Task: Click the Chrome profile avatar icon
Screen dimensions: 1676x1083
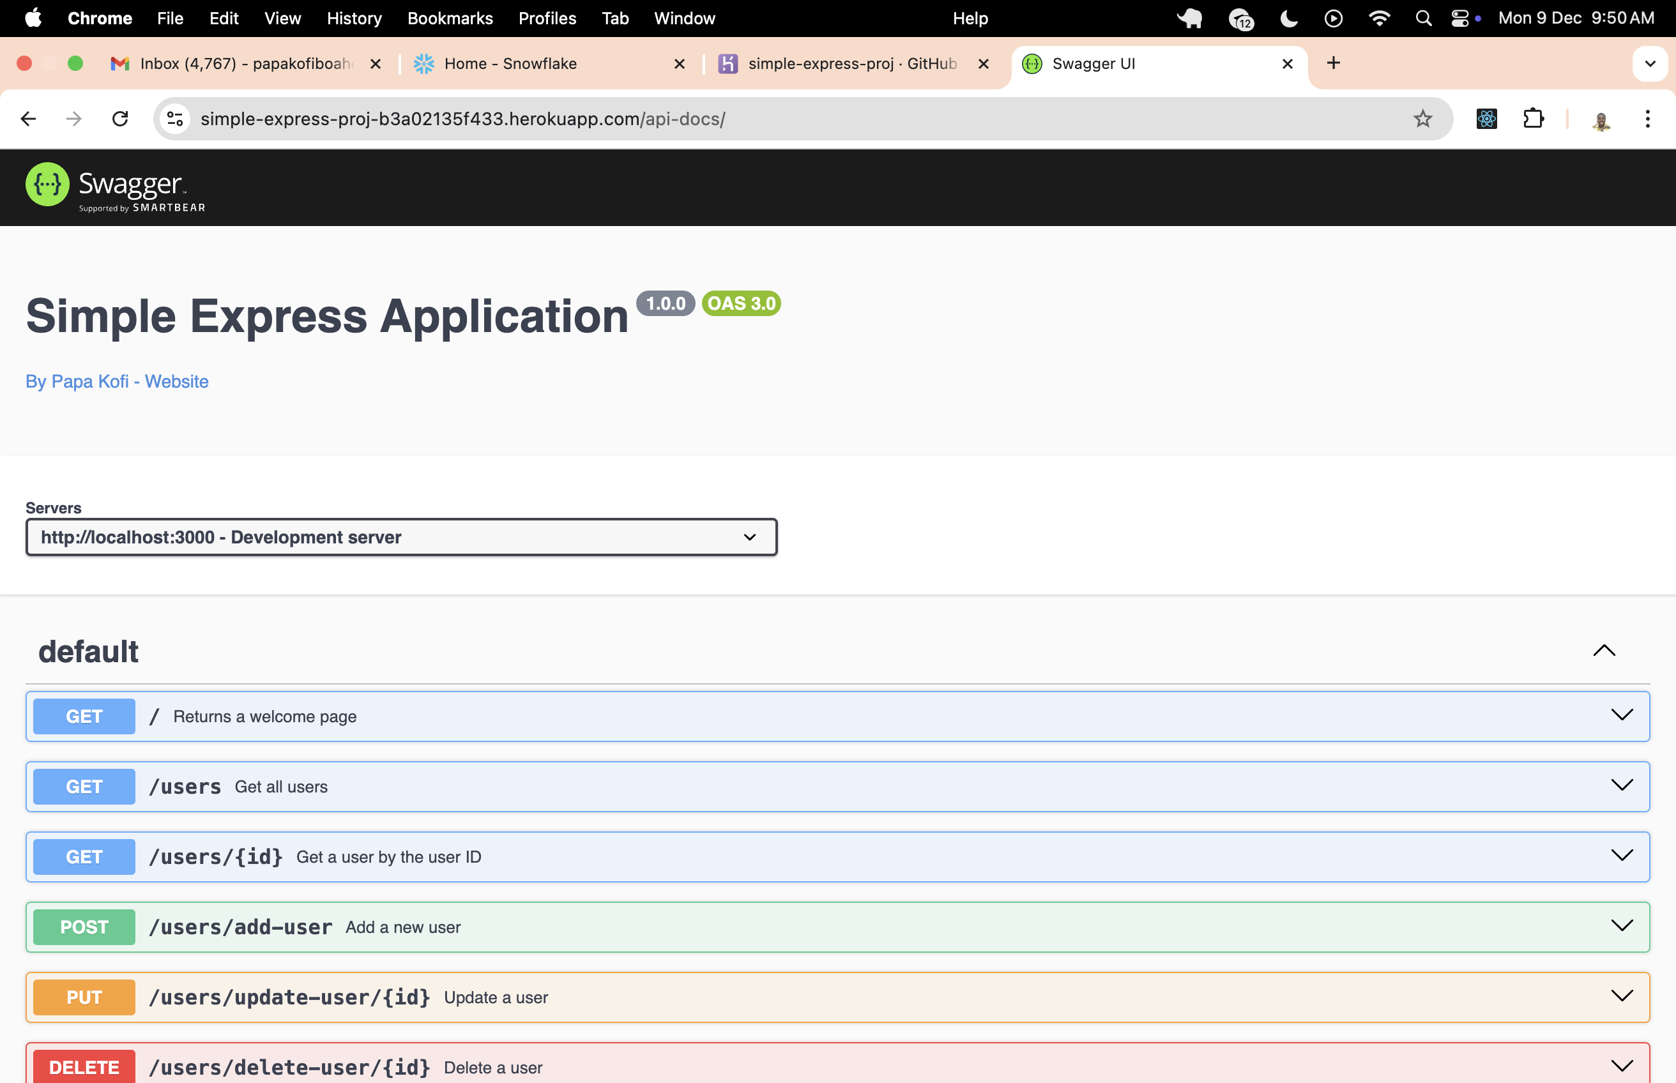Action: (1601, 120)
